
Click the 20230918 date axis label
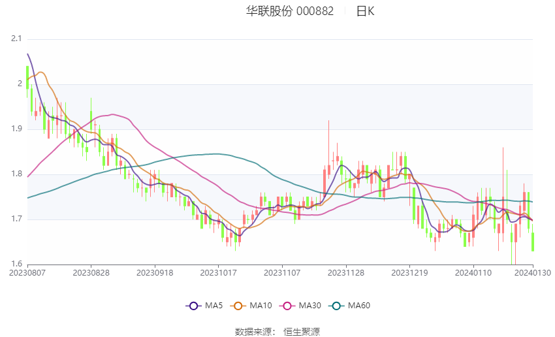pos(155,273)
